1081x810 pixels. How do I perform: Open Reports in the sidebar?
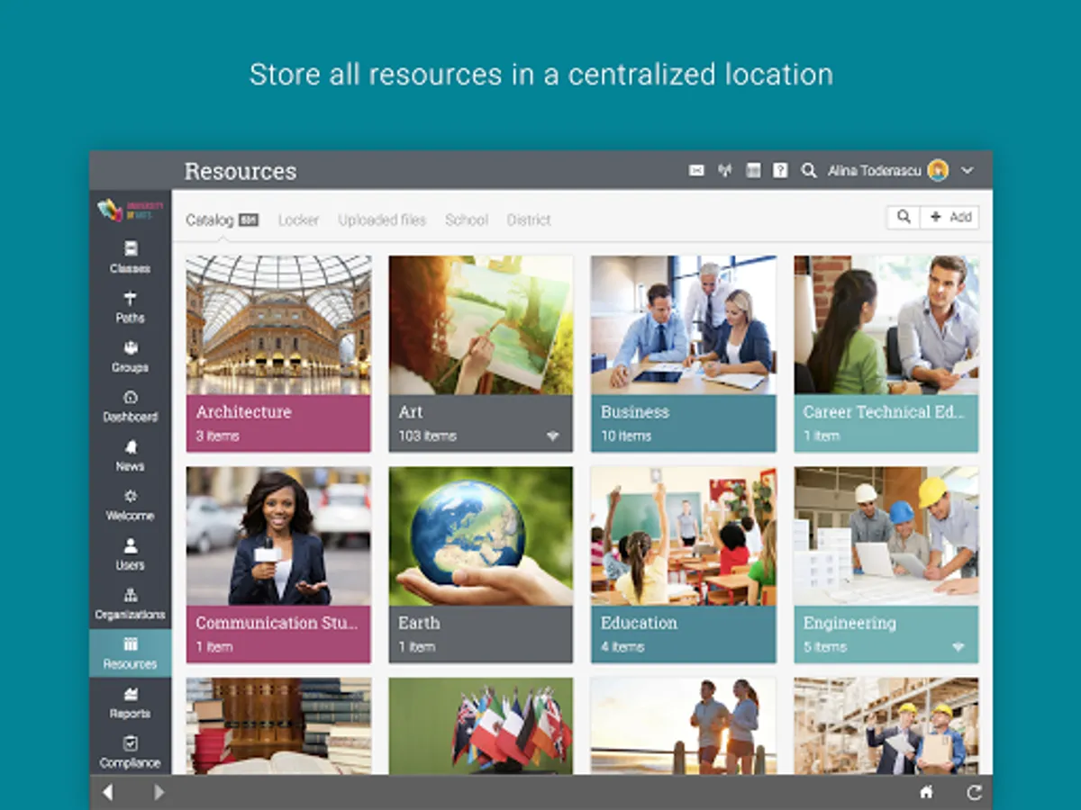click(130, 702)
